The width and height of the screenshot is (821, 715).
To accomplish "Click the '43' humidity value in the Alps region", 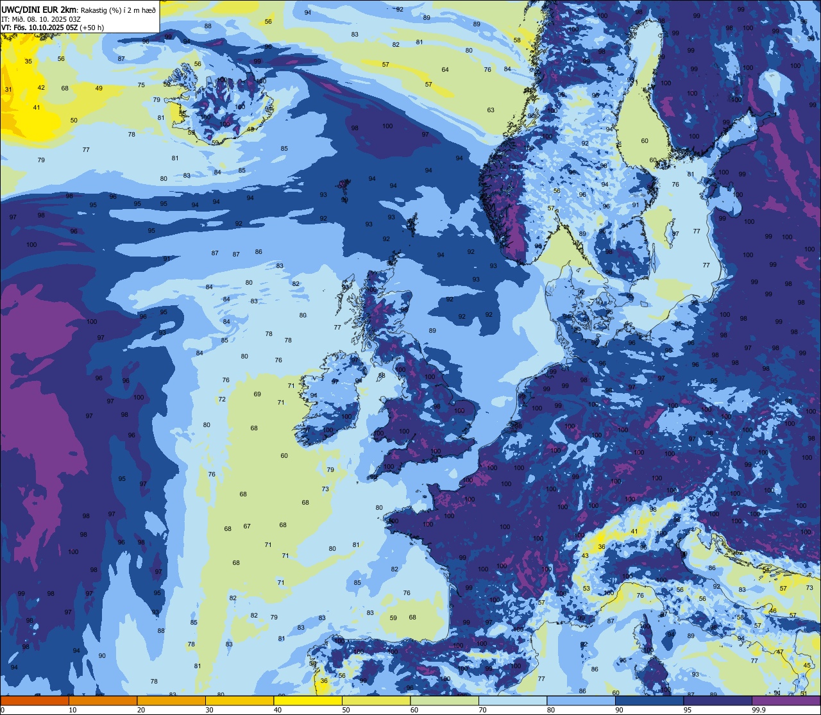I will tap(585, 556).
